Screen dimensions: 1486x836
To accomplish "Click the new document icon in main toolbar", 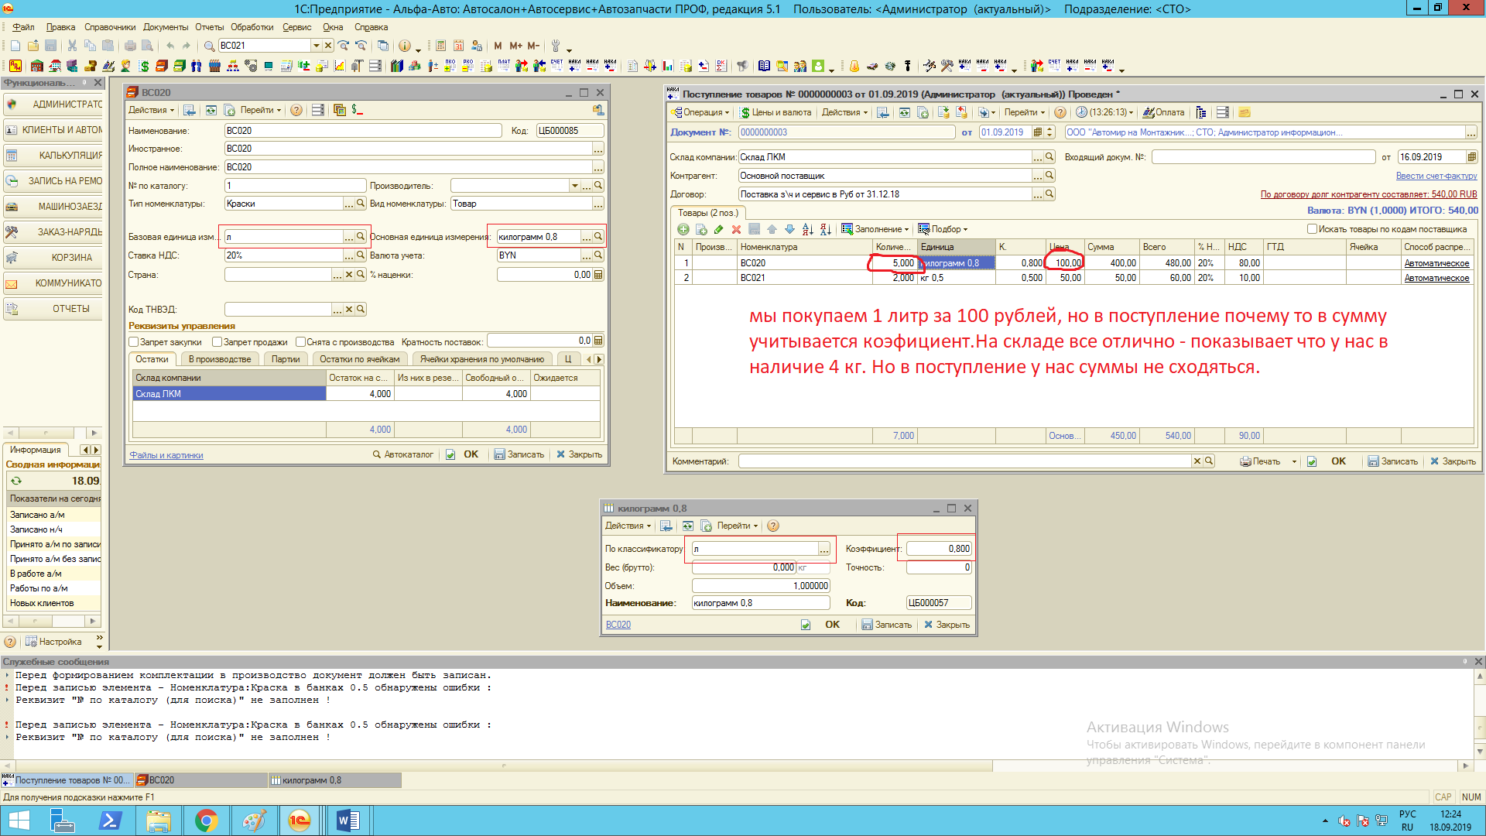I will pos(15,46).
